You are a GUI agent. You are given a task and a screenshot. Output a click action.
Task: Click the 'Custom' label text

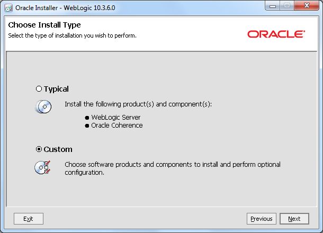click(x=58, y=149)
